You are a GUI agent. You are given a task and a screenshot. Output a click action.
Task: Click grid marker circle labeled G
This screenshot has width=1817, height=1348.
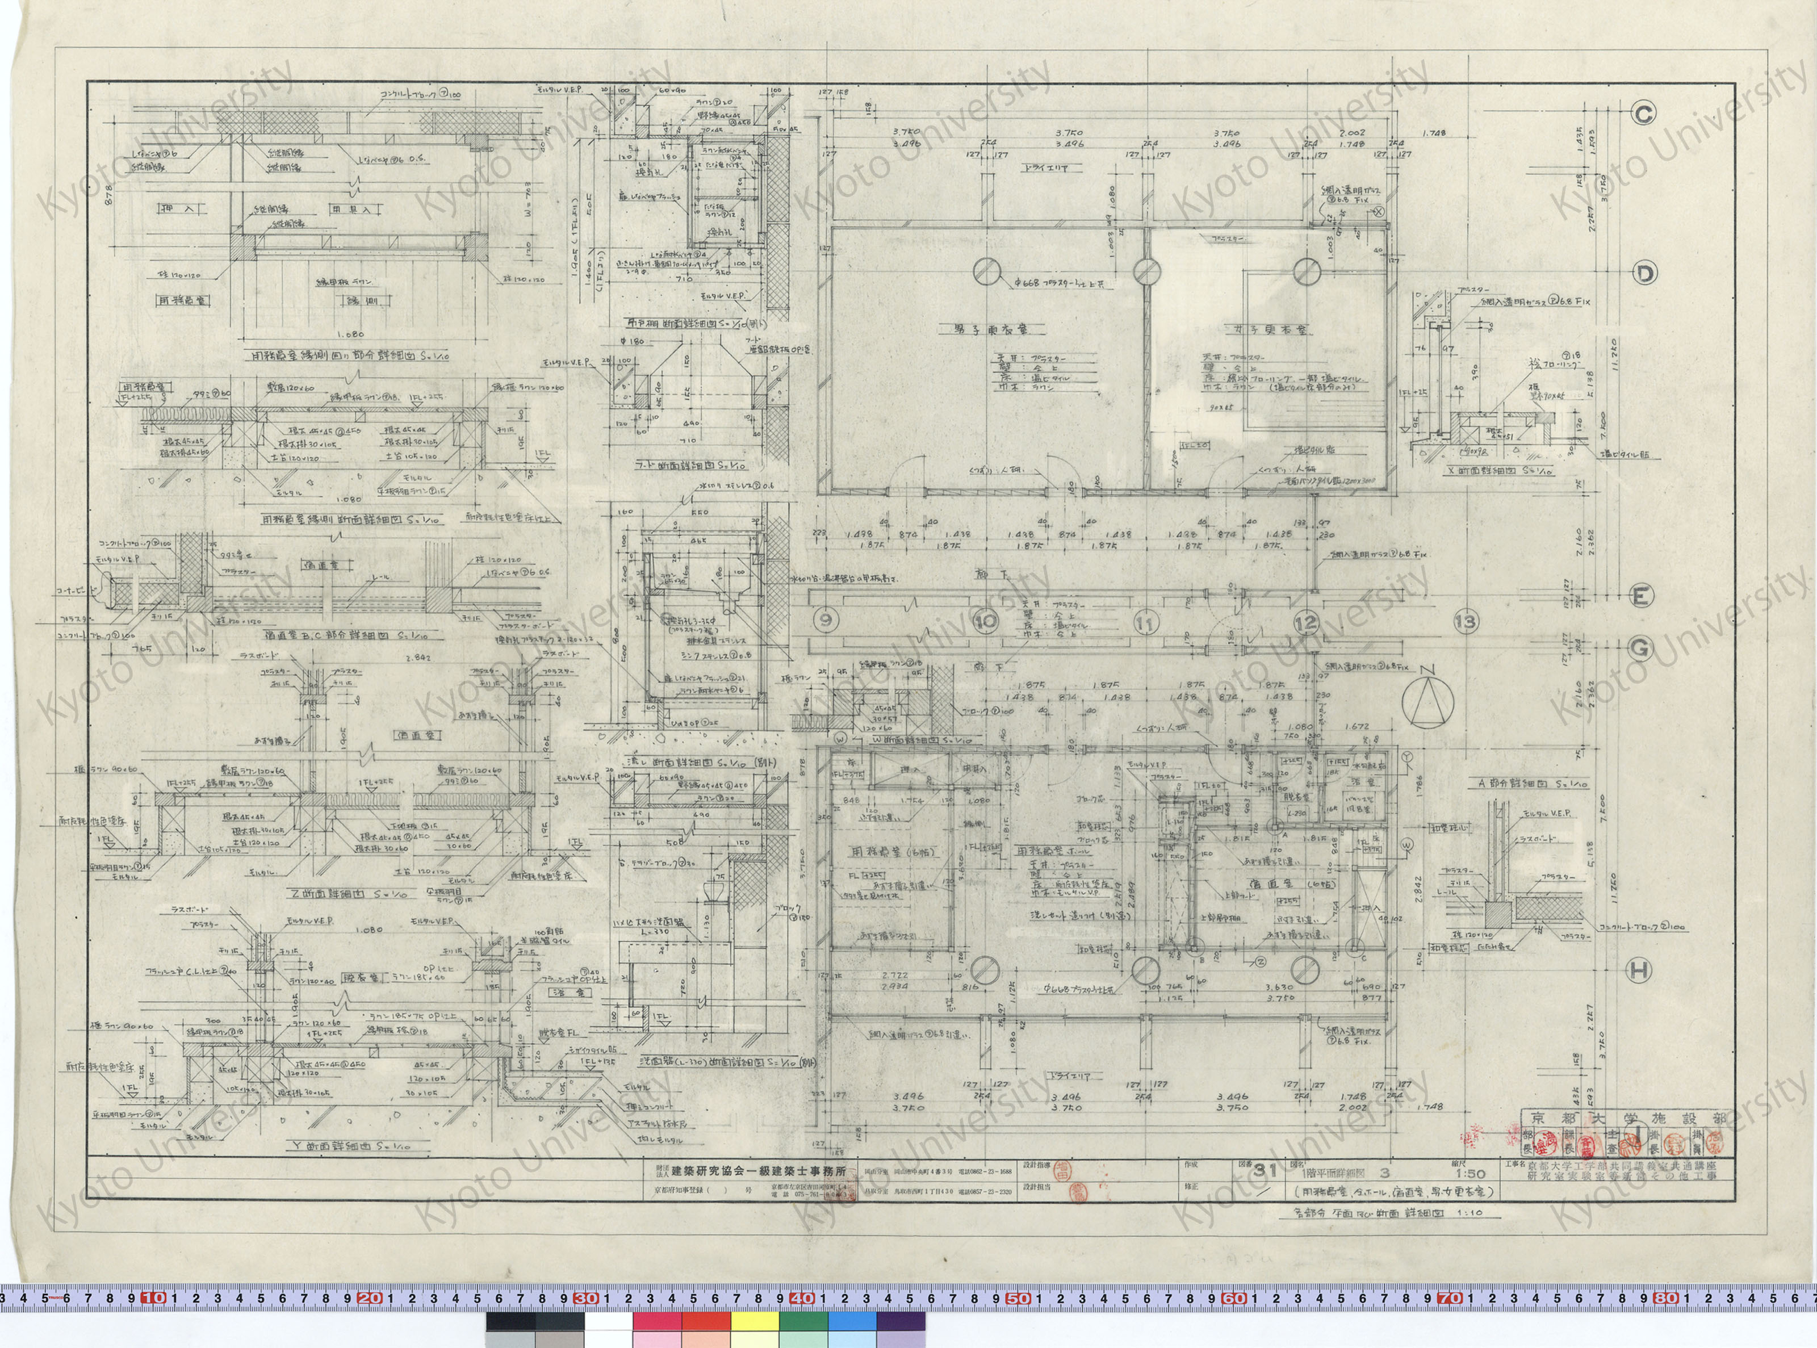click(x=1641, y=648)
